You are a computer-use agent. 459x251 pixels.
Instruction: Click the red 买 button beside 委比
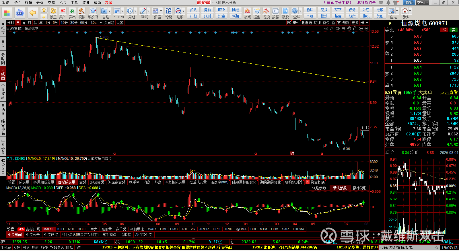coord(444,30)
